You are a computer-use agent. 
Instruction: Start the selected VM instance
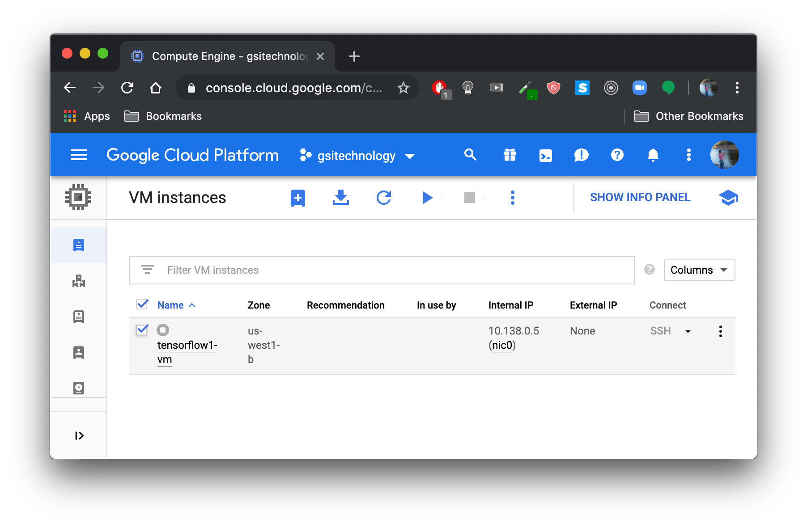point(428,197)
